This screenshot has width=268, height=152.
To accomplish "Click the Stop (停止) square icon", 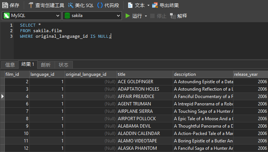I will point(152,16).
